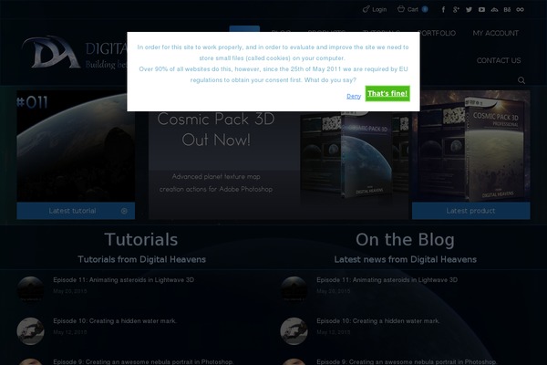Click the cookie consent message text
The image size is (547, 365).
[x=273, y=63]
